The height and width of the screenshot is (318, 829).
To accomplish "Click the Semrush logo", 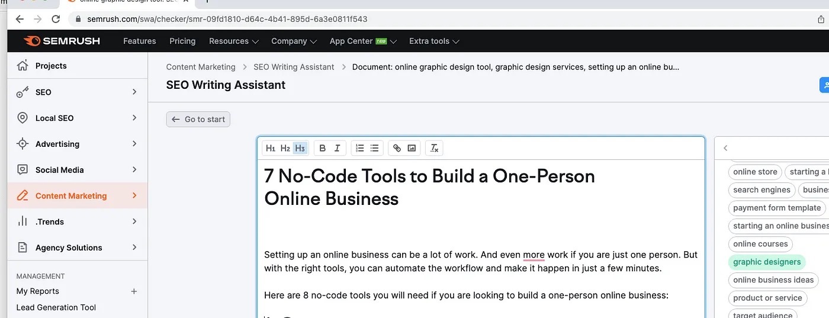I will click(x=62, y=41).
